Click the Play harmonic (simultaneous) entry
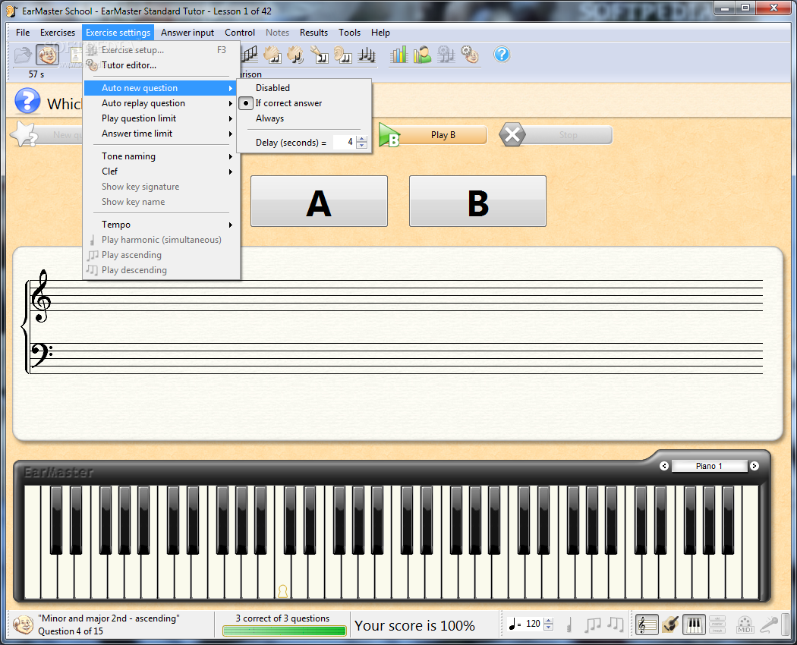Screen dimensions: 797x645 [161, 240]
